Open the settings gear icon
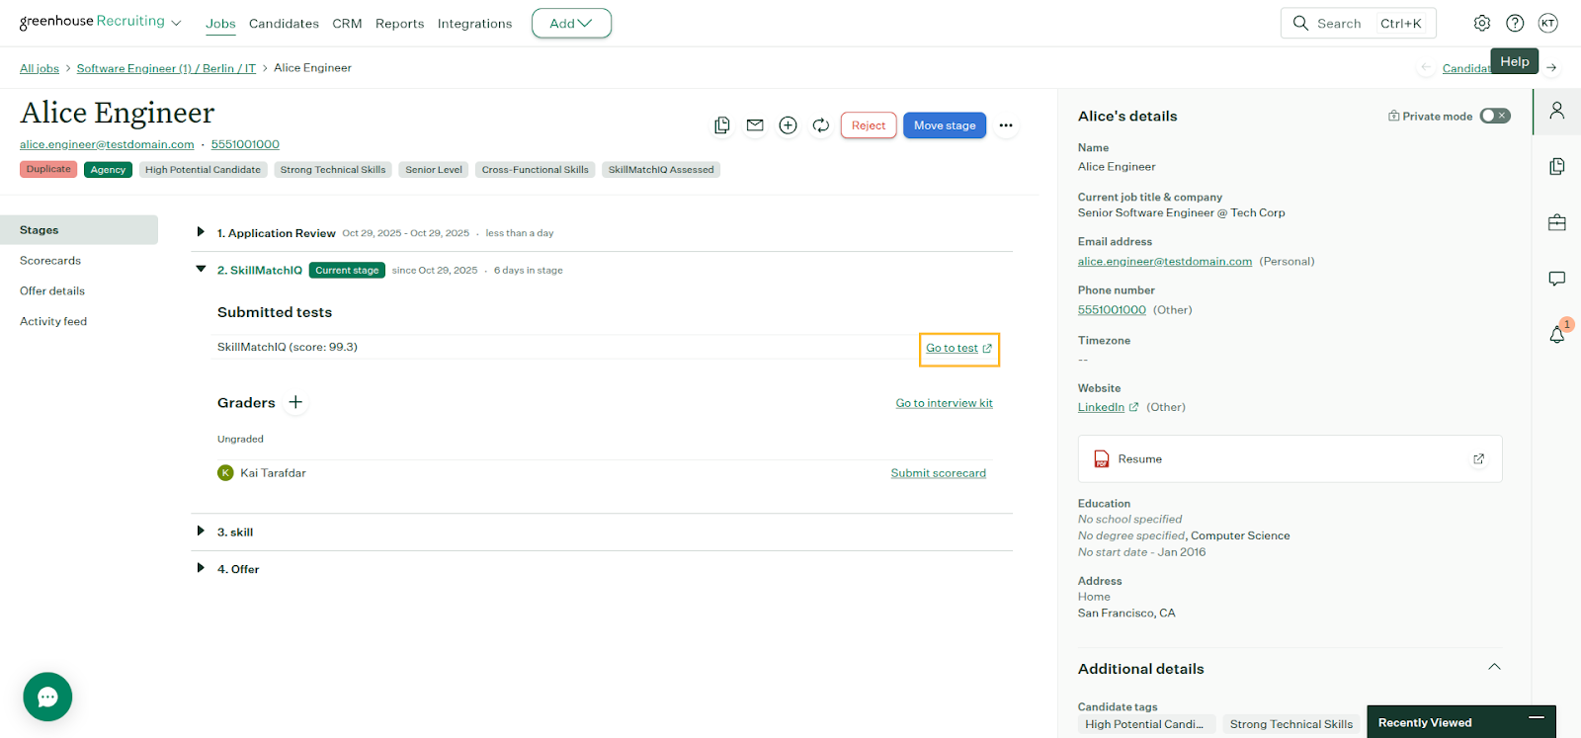Image resolution: width=1581 pixels, height=738 pixels. [1481, 24]
